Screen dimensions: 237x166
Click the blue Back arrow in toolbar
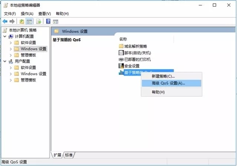(5, 21)
